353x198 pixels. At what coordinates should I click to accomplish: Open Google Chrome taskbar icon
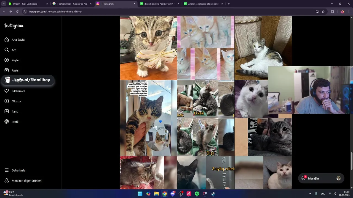click(164, 194)
